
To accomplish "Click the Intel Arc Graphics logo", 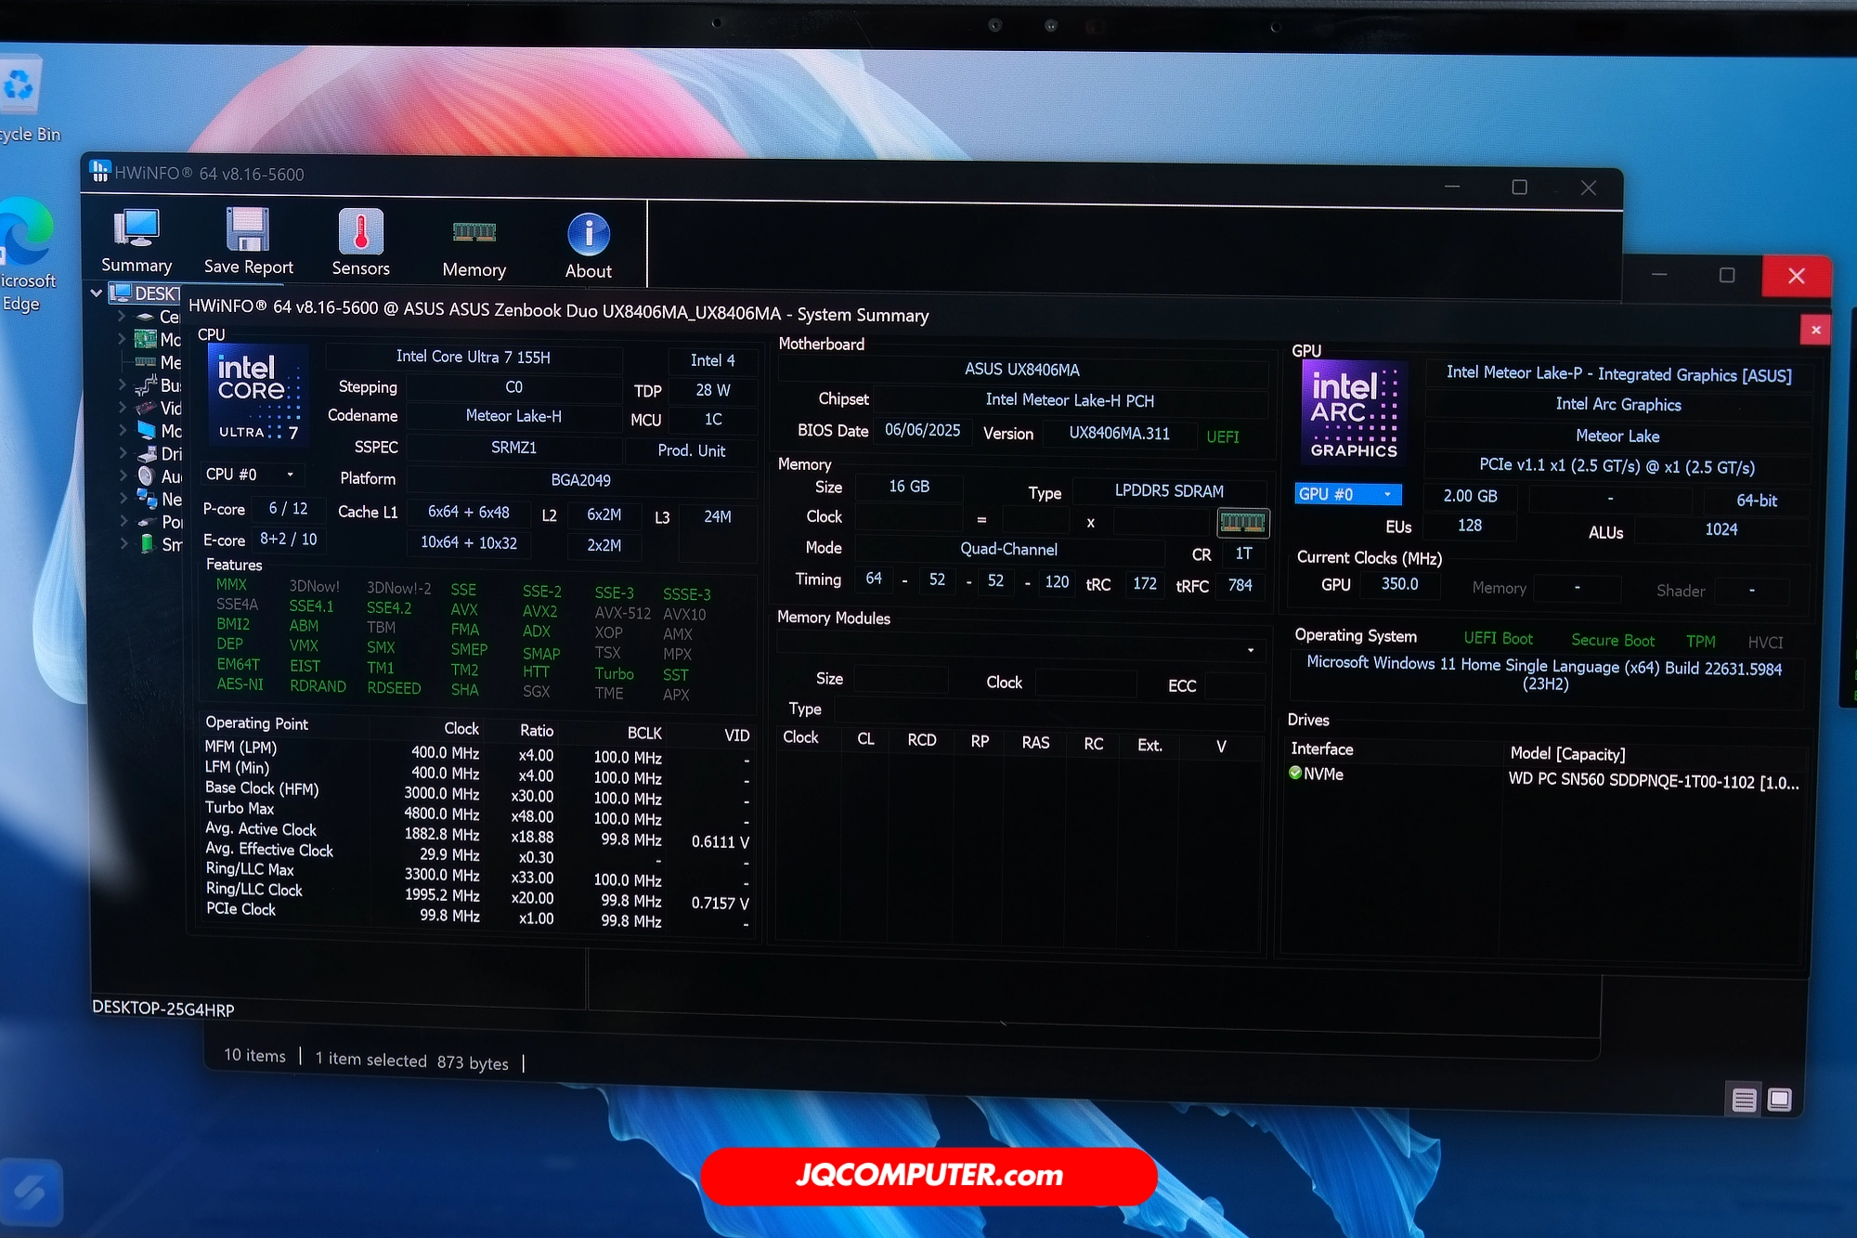I will 1353,412.
